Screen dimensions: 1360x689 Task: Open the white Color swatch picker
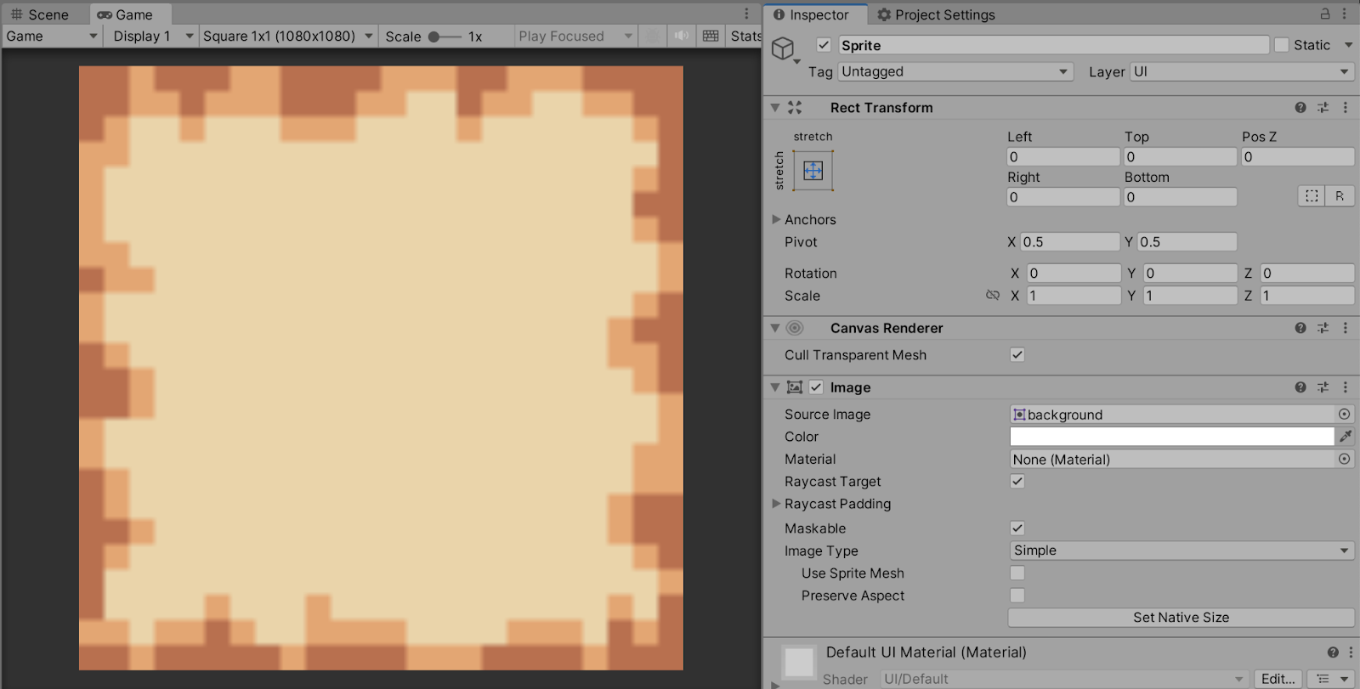[1172, 437]
